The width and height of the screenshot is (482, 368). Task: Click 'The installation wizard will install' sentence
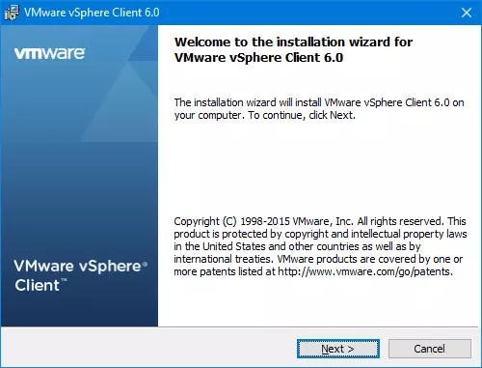[x=248, y=102]
